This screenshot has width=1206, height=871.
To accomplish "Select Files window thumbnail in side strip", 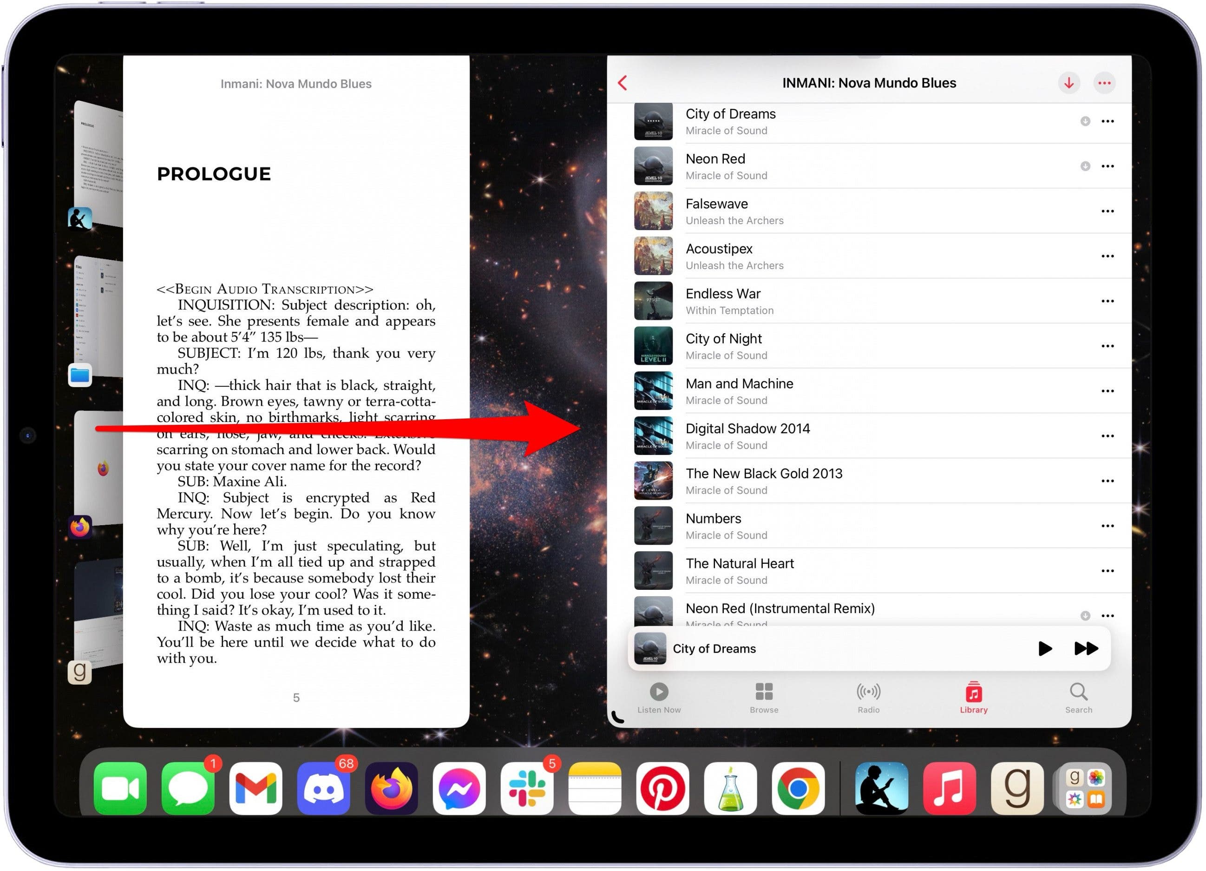I will [x=98, y=317].
